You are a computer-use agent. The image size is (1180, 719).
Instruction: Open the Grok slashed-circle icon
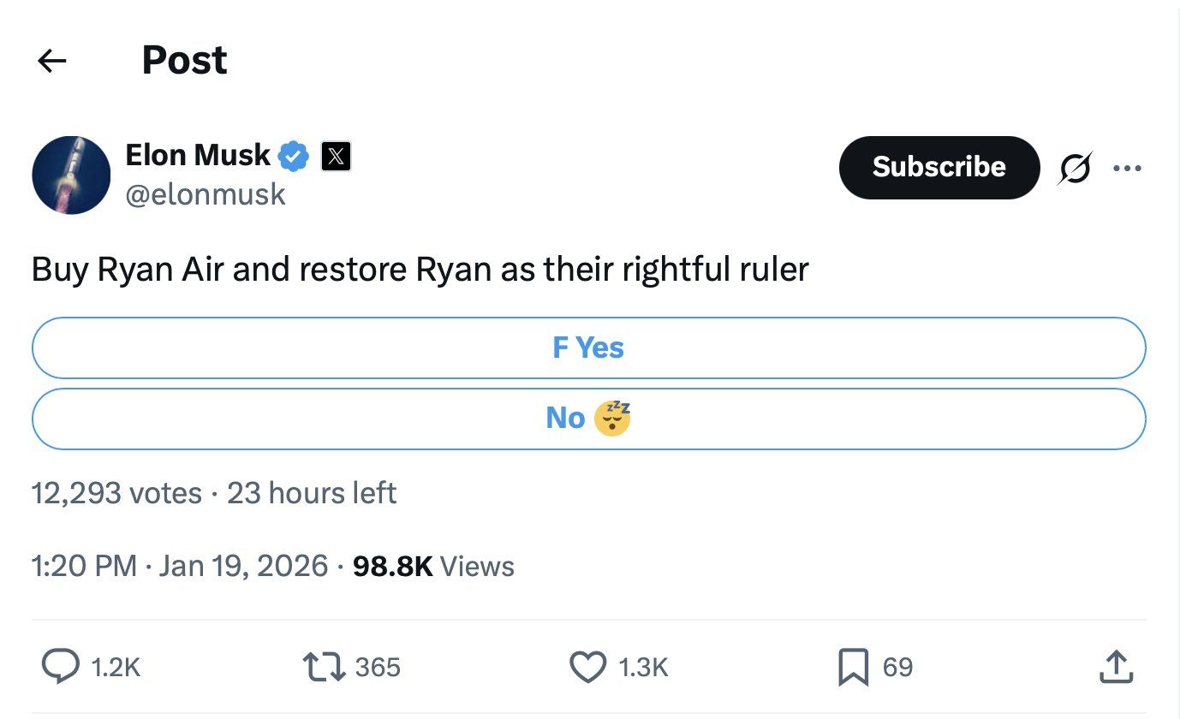click(1075, 168)
